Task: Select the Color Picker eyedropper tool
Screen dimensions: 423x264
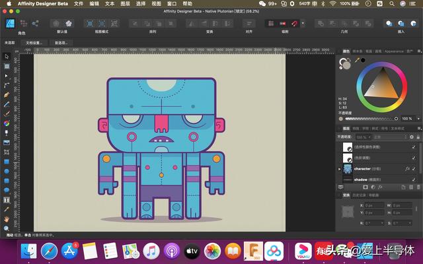Action: [7, 209]
